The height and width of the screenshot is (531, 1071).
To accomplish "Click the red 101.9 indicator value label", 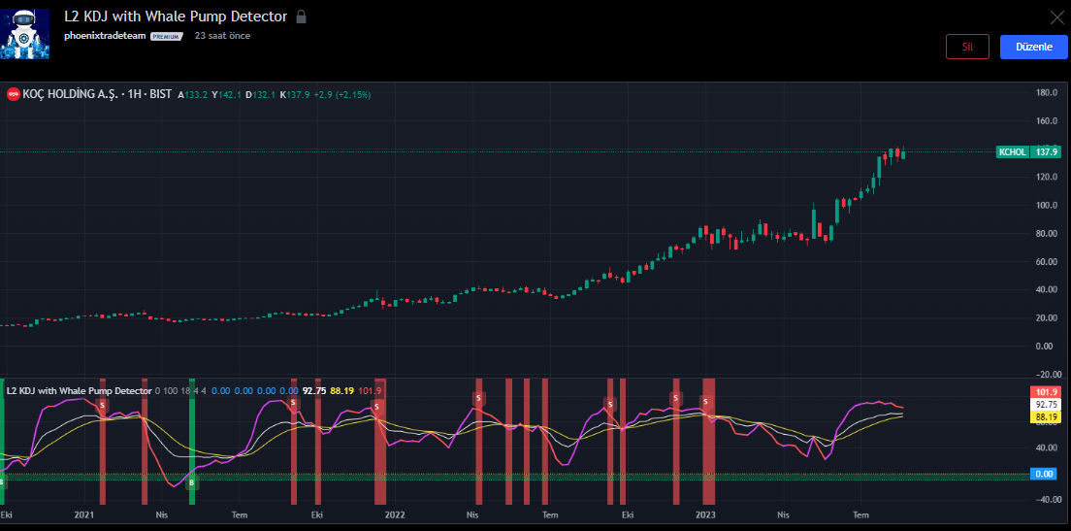I will [1045, 391].
